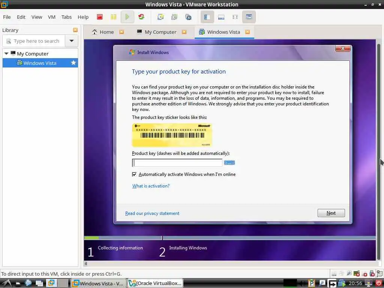Viewport: 384px width, 288px height.
Task: Close the My Computer tab
Action: (x=184, y=32)
